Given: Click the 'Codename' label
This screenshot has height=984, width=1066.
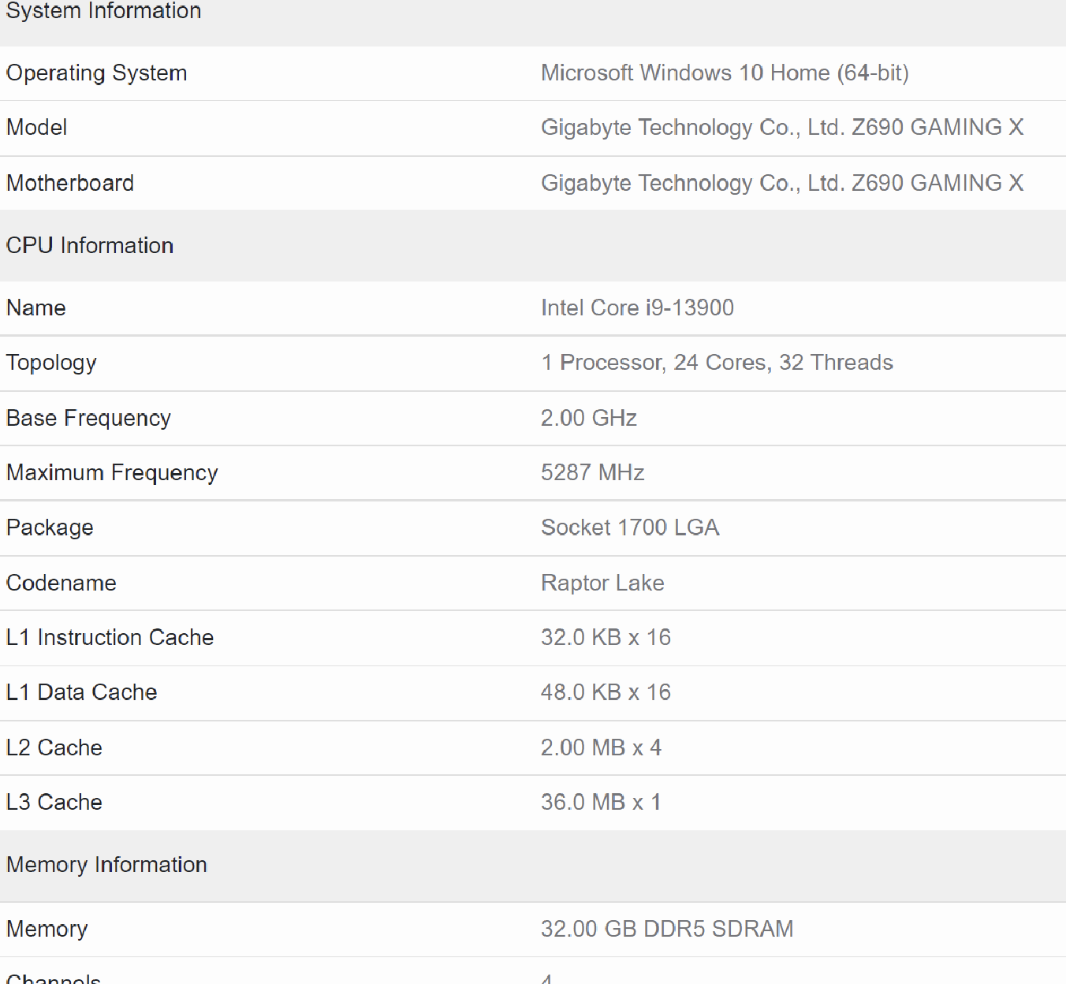Looking at the screenshot, I should 61,583.
